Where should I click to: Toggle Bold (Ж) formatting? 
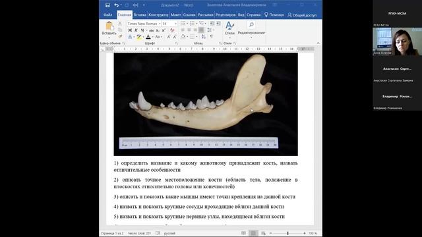coord(130,30)
